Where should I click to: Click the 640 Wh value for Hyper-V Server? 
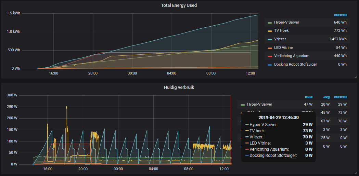tap(340, 23)
